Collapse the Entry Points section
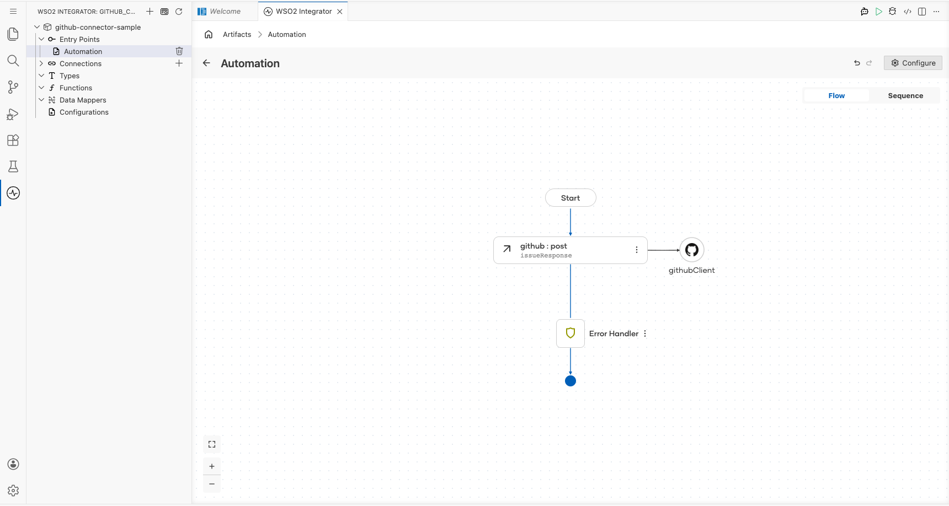 tap(41, 39)
